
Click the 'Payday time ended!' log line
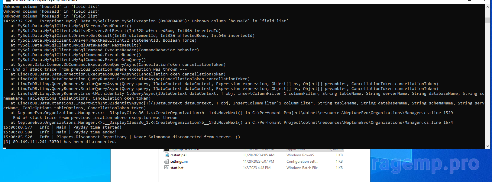click(x=95, y=132)
